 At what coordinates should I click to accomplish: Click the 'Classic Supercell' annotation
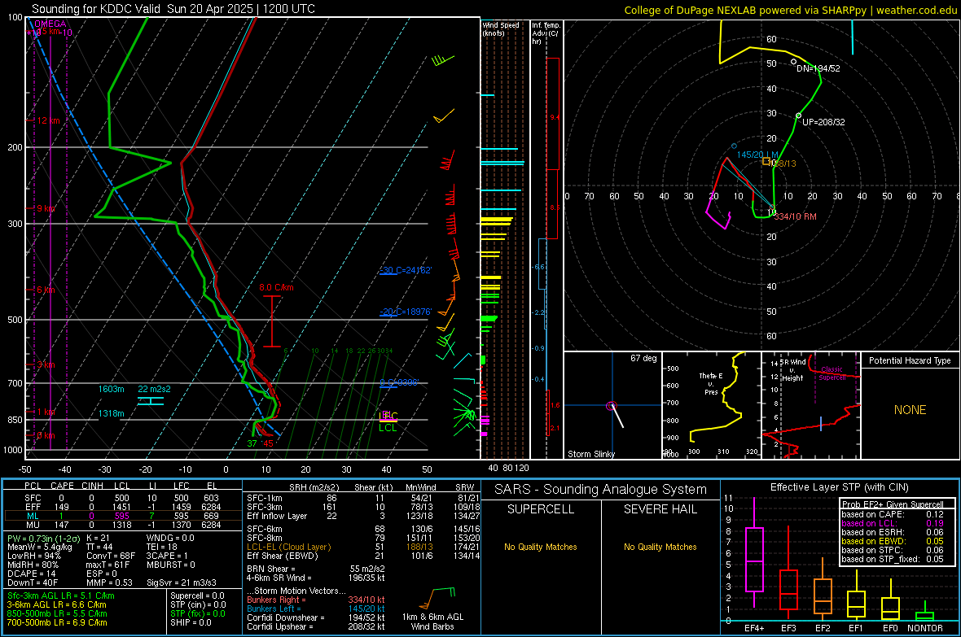click(832, 373)
